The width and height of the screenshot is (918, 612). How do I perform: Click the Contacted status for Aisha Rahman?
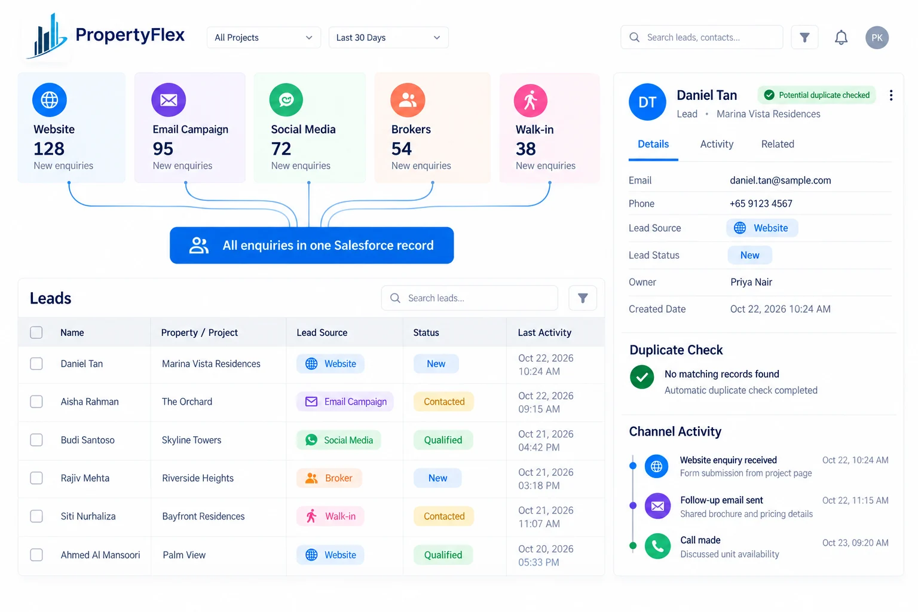[443, 402]
